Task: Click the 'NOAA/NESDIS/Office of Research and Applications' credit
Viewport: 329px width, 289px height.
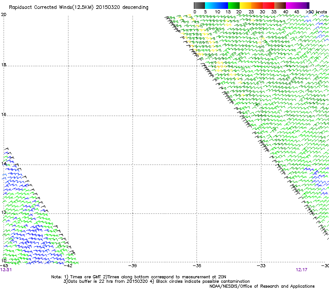Action: click(262, 286)
